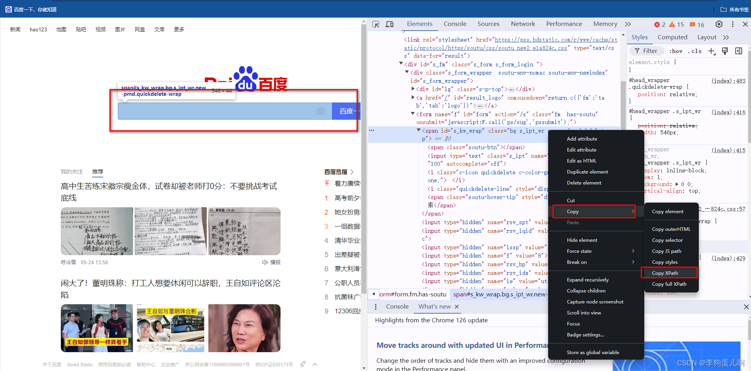This screenshot has width=751, height=371.
Task: Open the 百度热搜 heading chevron
Action: (352, 172)
